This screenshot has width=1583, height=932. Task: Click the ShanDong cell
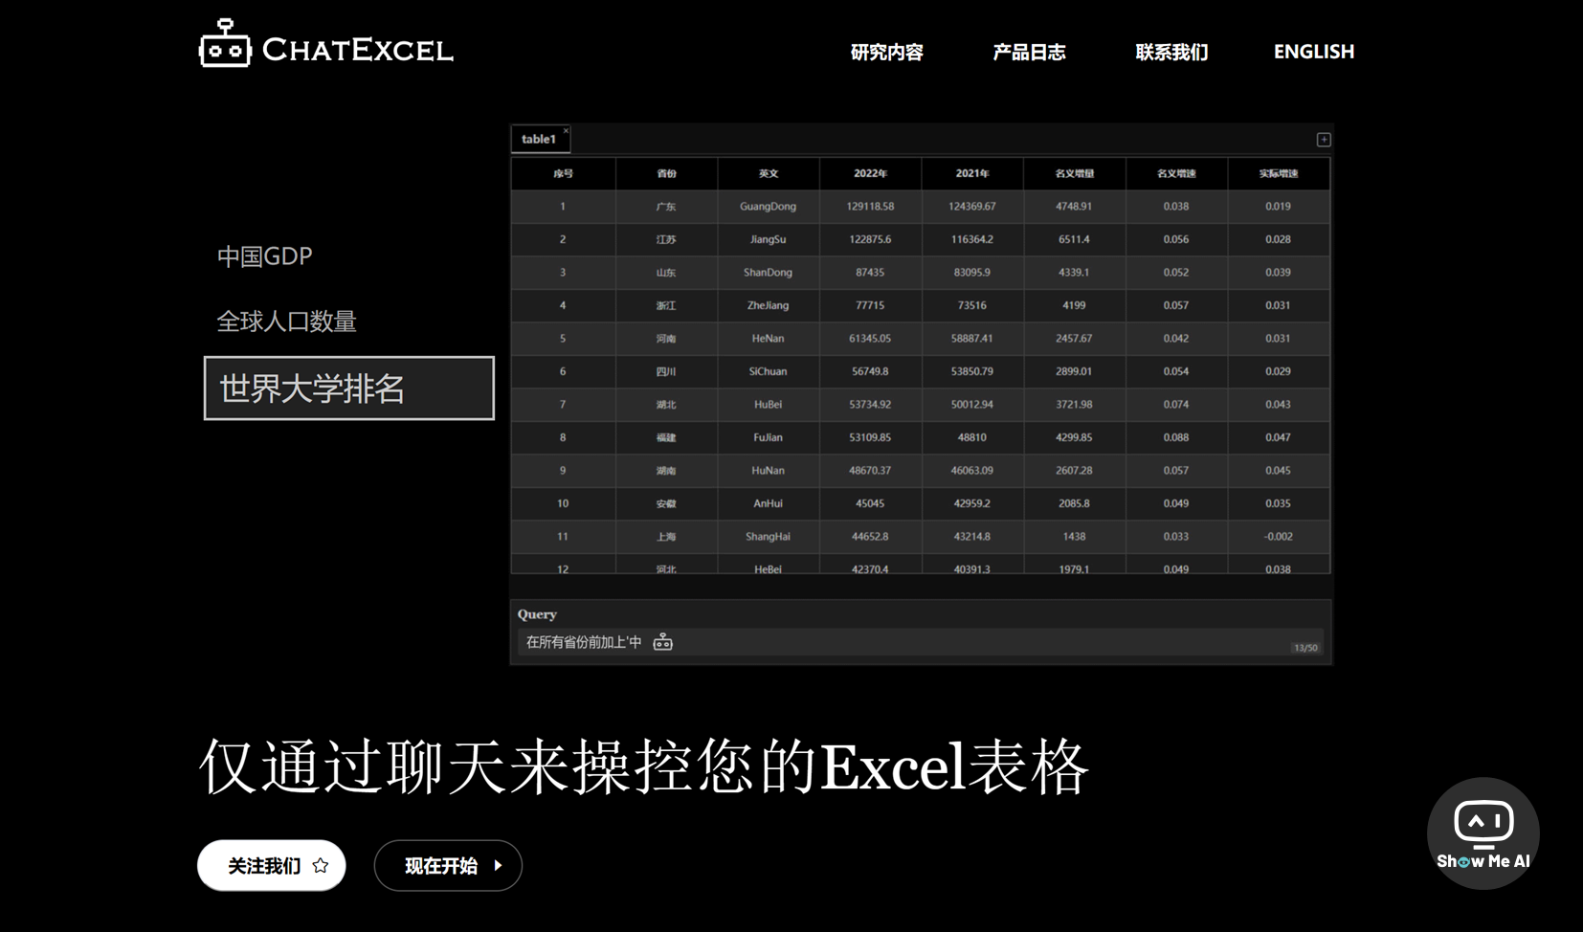point(769,273)
